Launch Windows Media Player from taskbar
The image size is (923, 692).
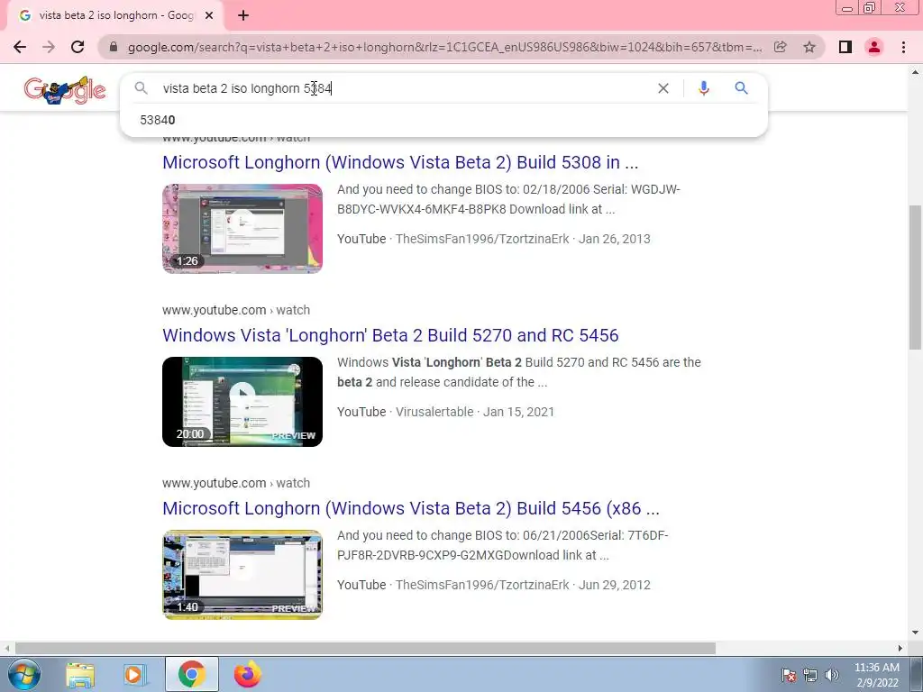(134, 674)
